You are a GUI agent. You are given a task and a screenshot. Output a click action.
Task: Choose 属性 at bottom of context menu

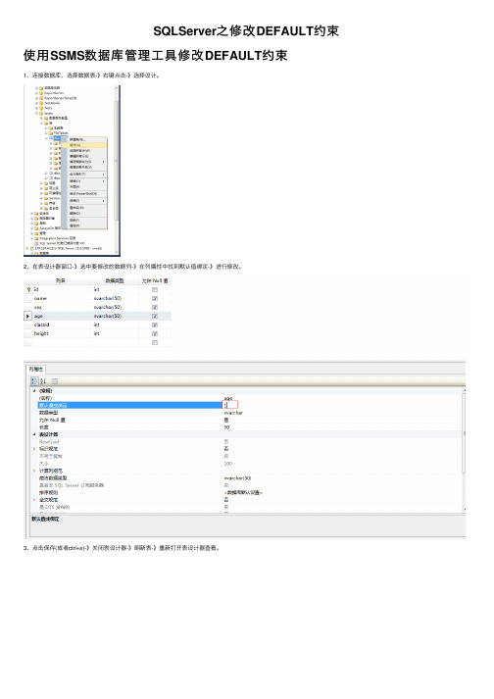[x=84, y=225]
